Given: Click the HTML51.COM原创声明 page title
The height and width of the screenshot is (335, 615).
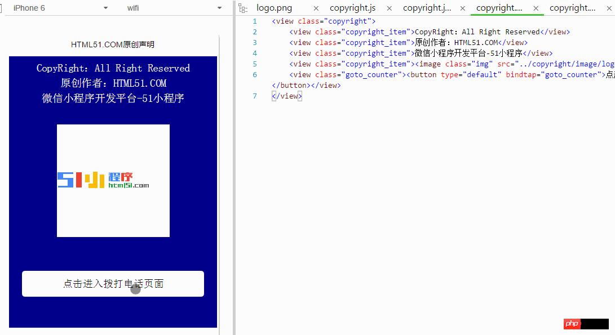Looking at the screenshot, I should pos(113,44).
